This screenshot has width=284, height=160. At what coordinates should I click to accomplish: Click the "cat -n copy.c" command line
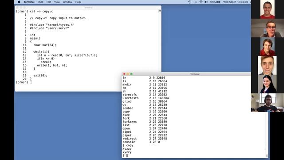point(41,11)
